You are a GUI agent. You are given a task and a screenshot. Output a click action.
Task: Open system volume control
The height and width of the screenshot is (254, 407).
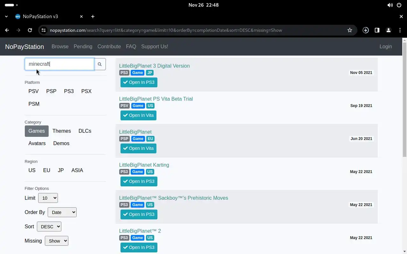tap(390, 5)
